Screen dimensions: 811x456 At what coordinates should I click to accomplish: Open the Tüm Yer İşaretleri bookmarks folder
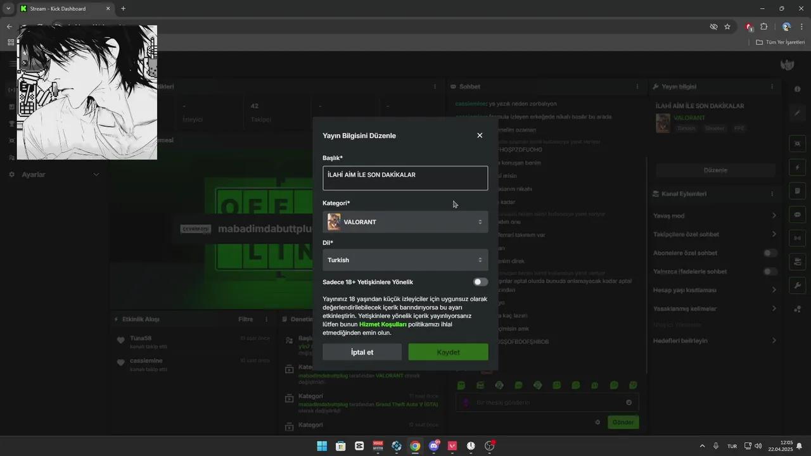click(780, 42)
